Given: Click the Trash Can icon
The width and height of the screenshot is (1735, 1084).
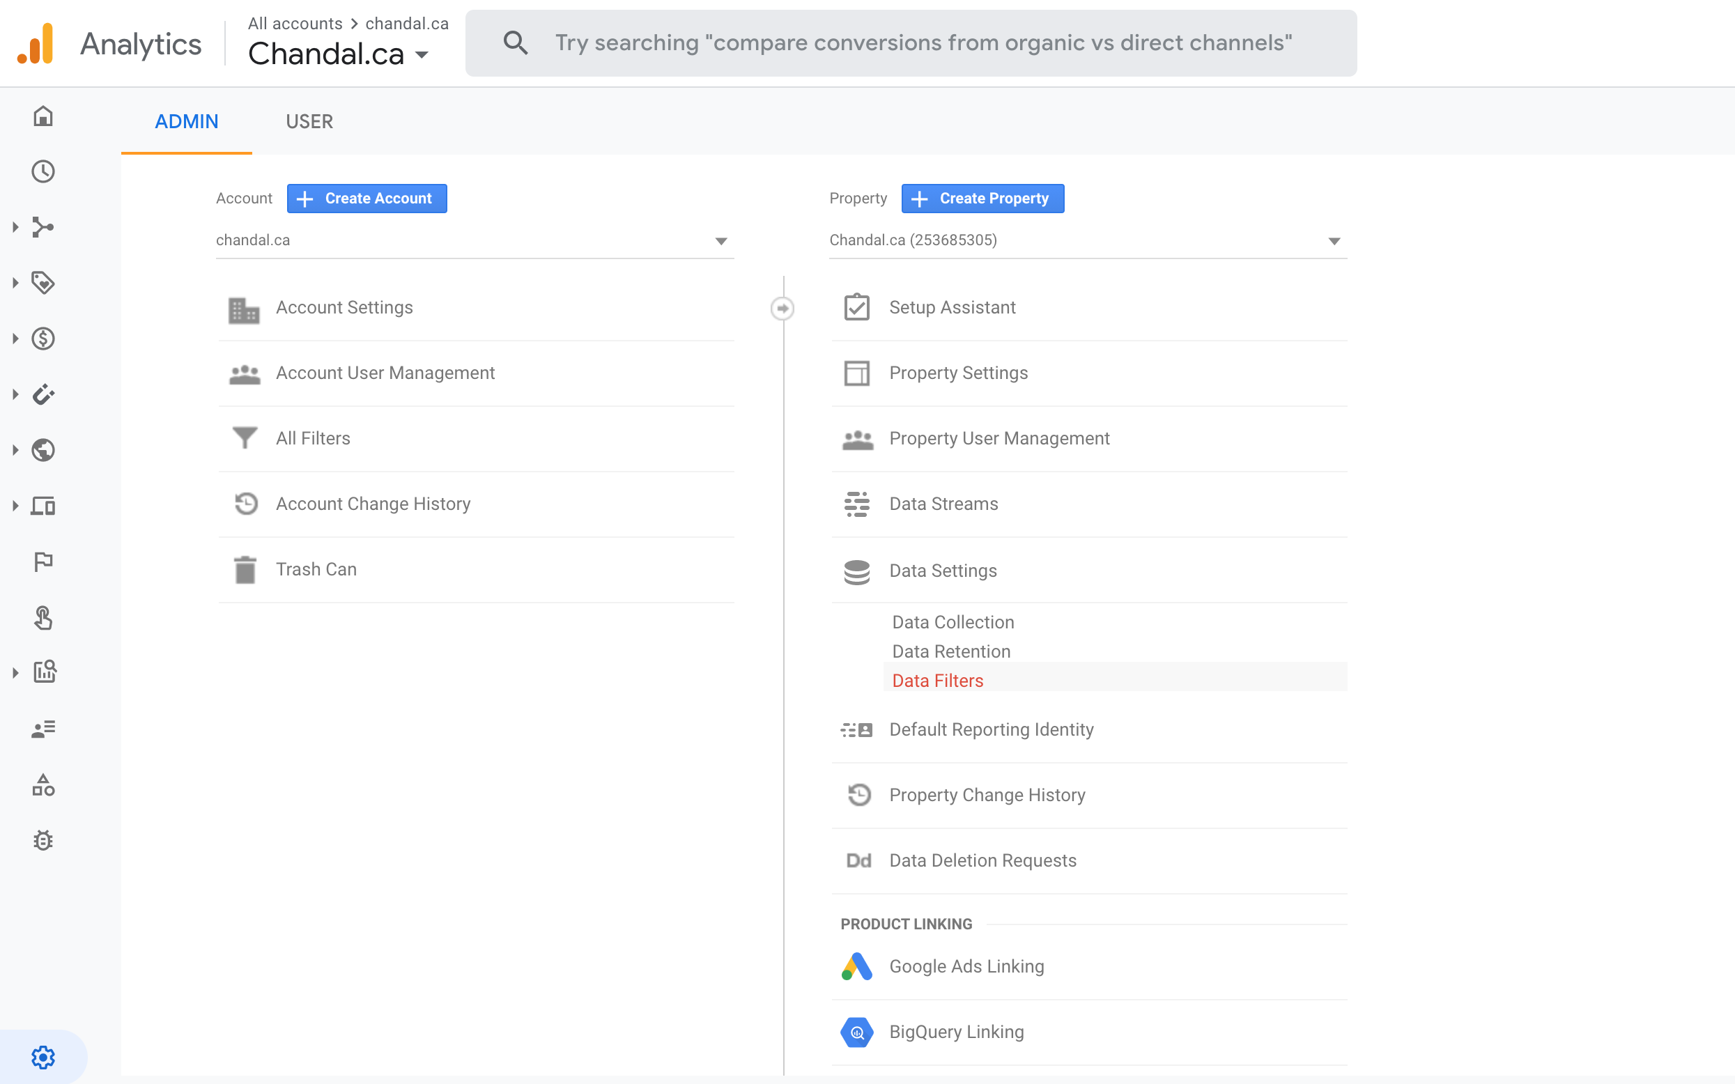Looking at the screenshot, I should (245, 569).
